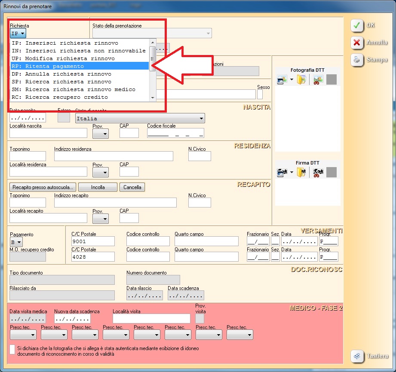Click the gray swatch in Fotografia DTT toolbar
This screenshot has width=396, height=372.
click(x=332, y=79)
